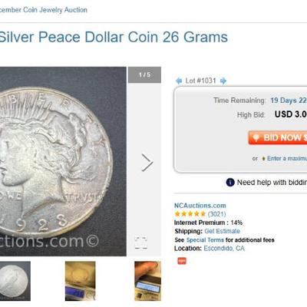This screenshot has width=307, height=307.
Task: Open the Special Terms link
Action: coord(205,240)
